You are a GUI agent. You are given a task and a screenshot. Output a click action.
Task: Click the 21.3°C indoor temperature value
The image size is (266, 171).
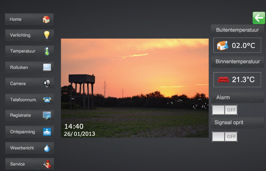243,80
